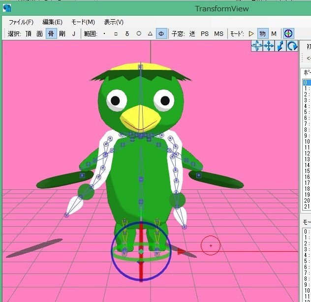Image resolution: width=311 pixels, height=302 pixels.
Task: Open the MS sub-window
Action: click(218, 34)
